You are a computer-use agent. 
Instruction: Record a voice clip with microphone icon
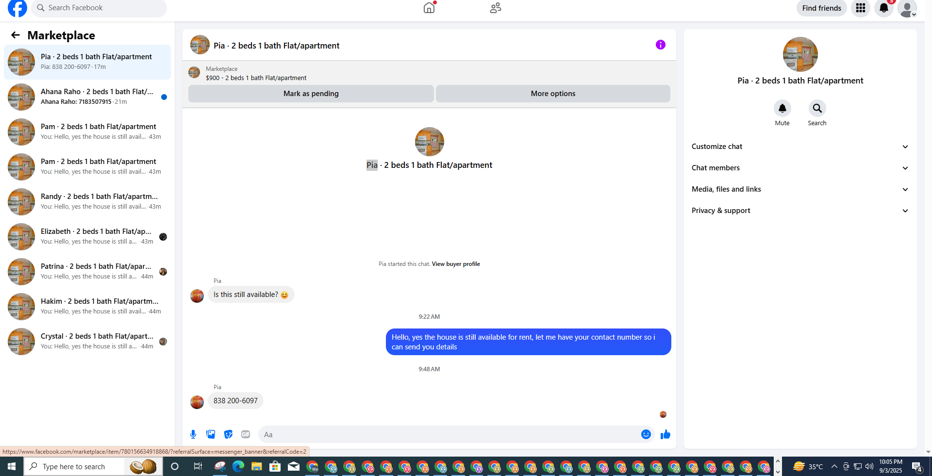tap(193, 434)
